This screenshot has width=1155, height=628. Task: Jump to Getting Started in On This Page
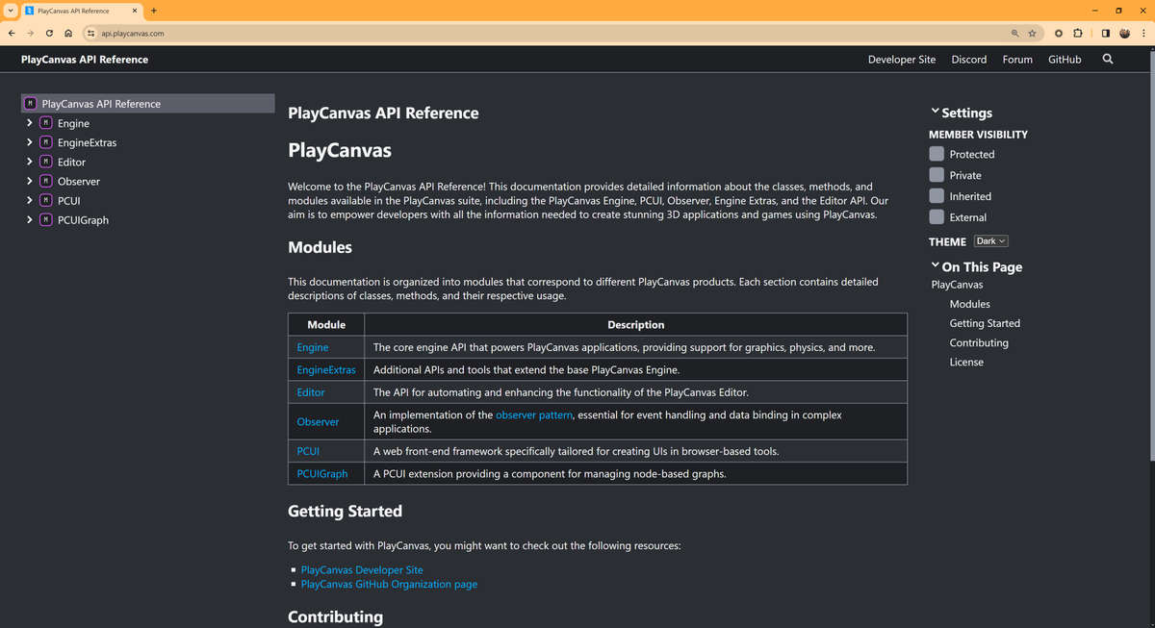click(985, 323)
